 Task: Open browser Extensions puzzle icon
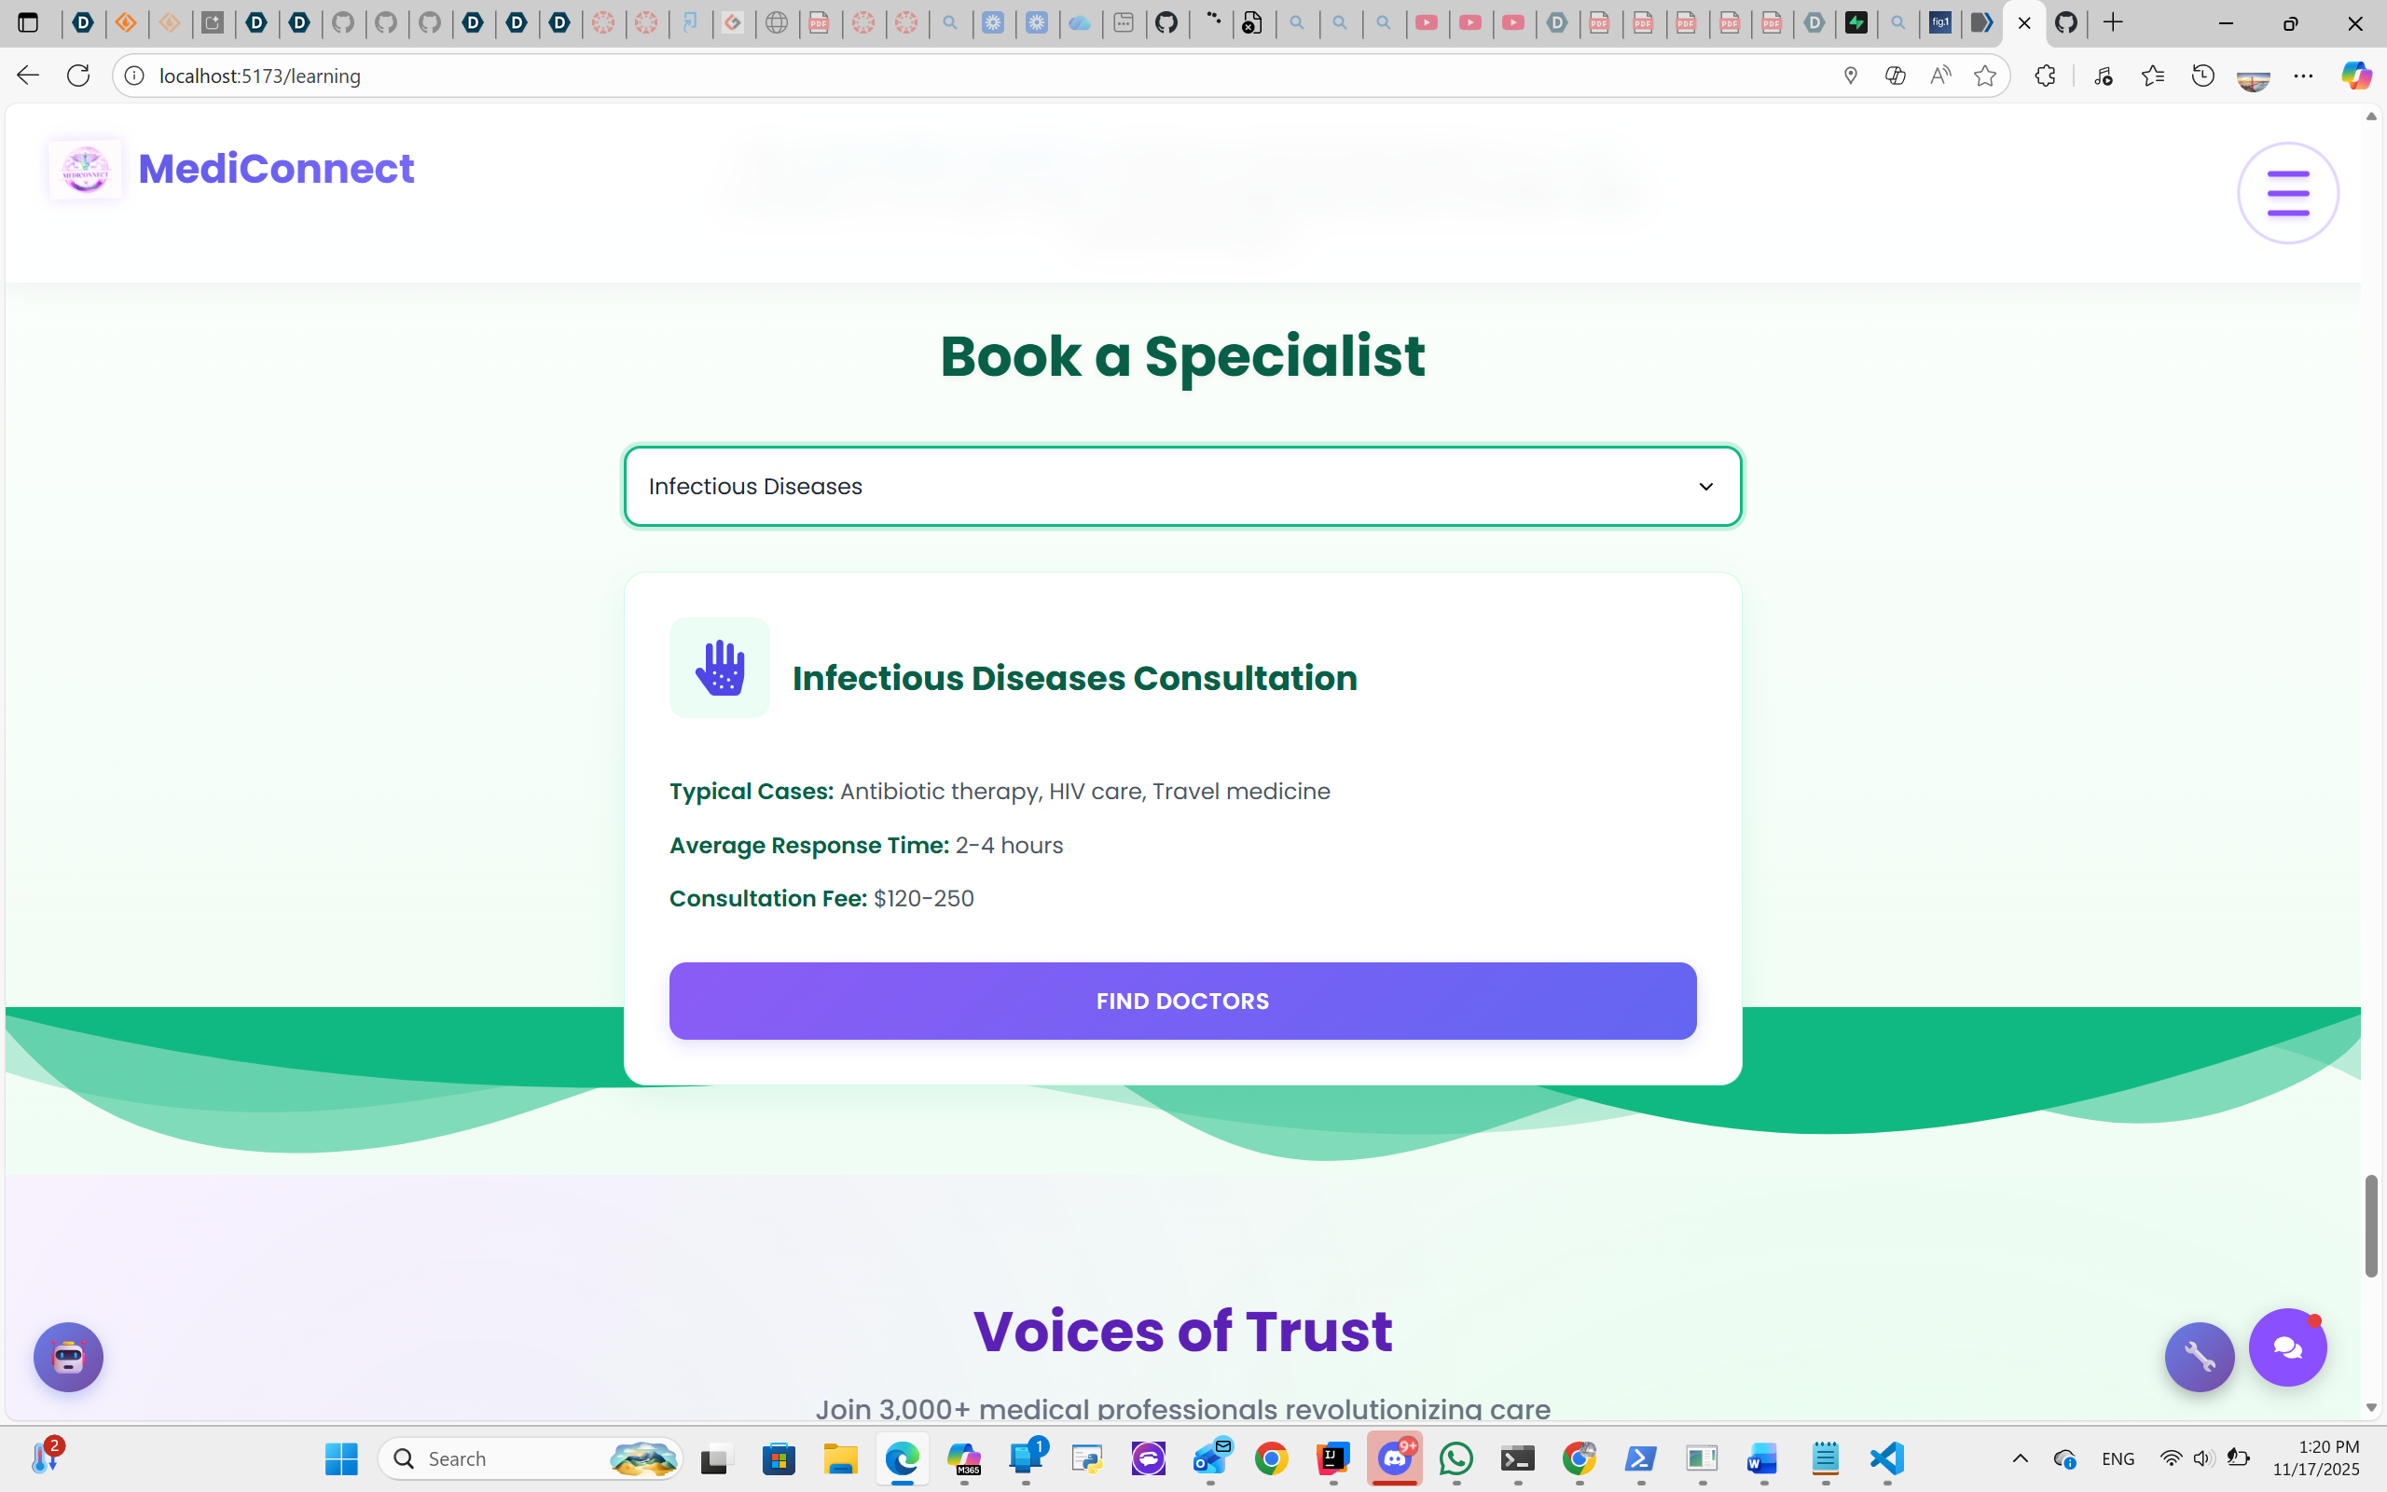(2045, 76)
